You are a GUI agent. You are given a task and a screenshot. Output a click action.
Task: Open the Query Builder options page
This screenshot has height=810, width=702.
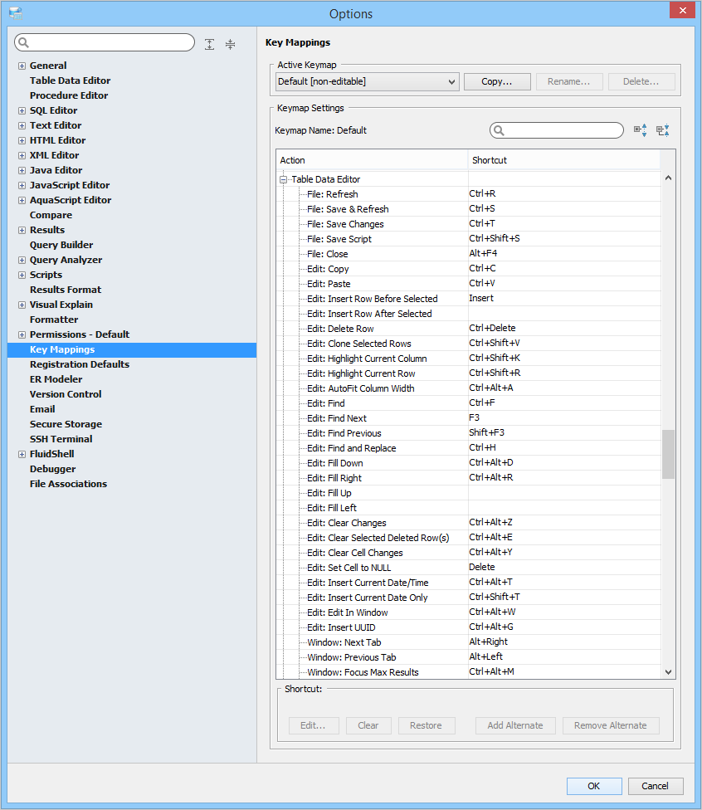click(61, 245)
